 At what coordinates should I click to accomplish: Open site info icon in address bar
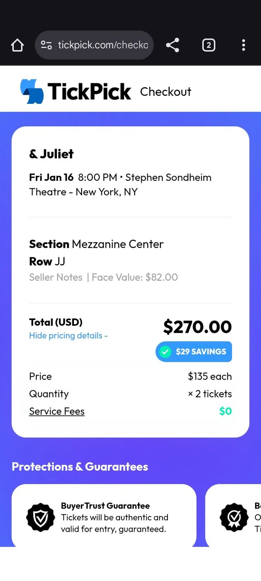coord(46,45)
